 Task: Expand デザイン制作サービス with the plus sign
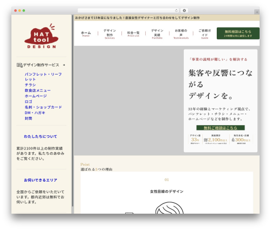[64, 65]
